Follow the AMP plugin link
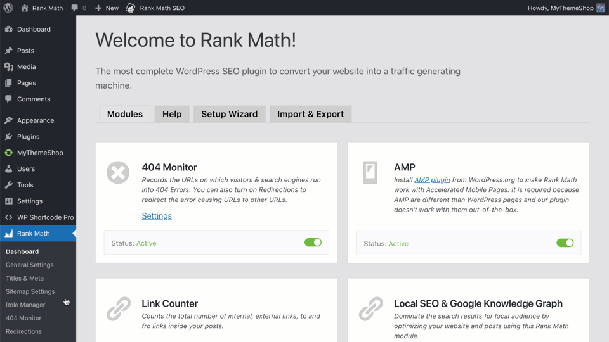Image resolution: width=609 pixels, height=342 pixels. tap(432, 180)
